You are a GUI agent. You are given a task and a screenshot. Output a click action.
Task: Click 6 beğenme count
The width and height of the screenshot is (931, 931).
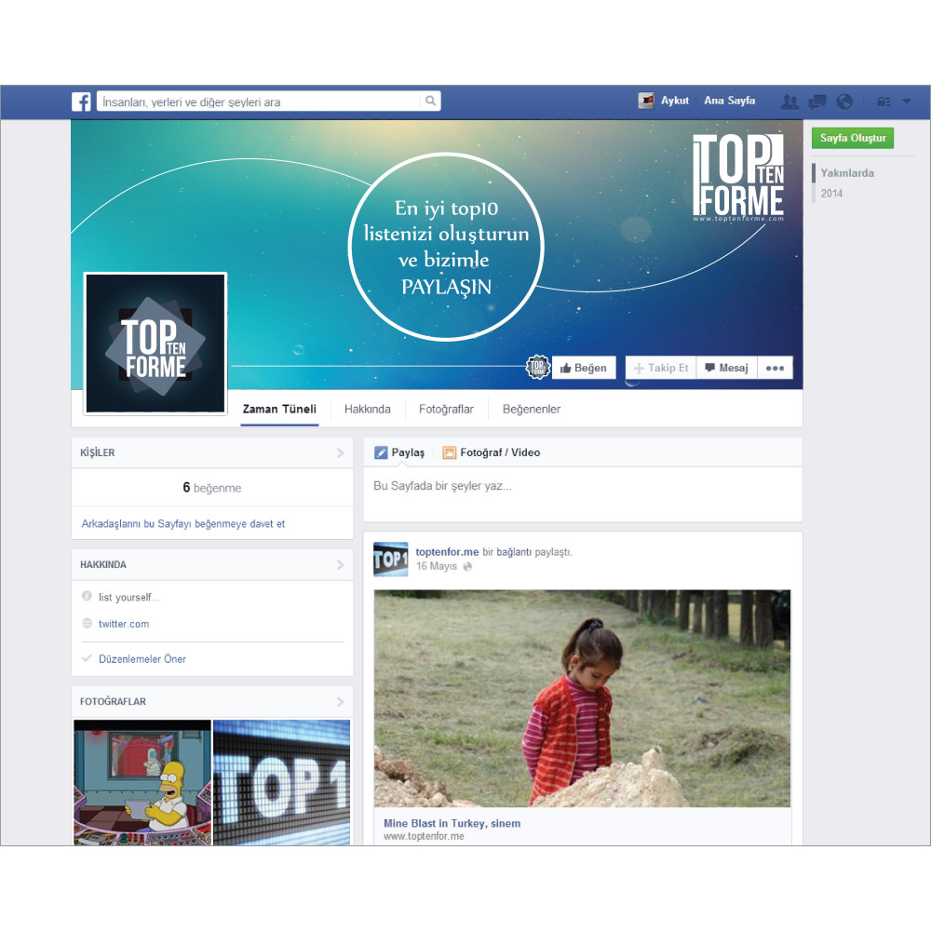click(x=212, y=488)
